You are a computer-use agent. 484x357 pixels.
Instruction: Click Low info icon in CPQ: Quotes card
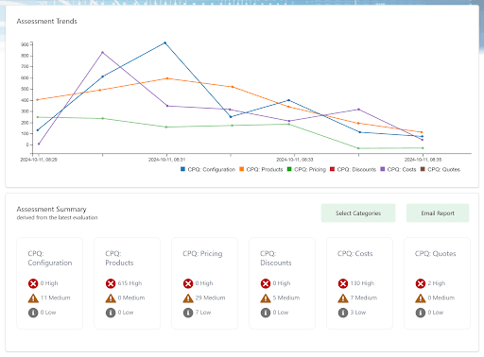[x=421, y=313]
